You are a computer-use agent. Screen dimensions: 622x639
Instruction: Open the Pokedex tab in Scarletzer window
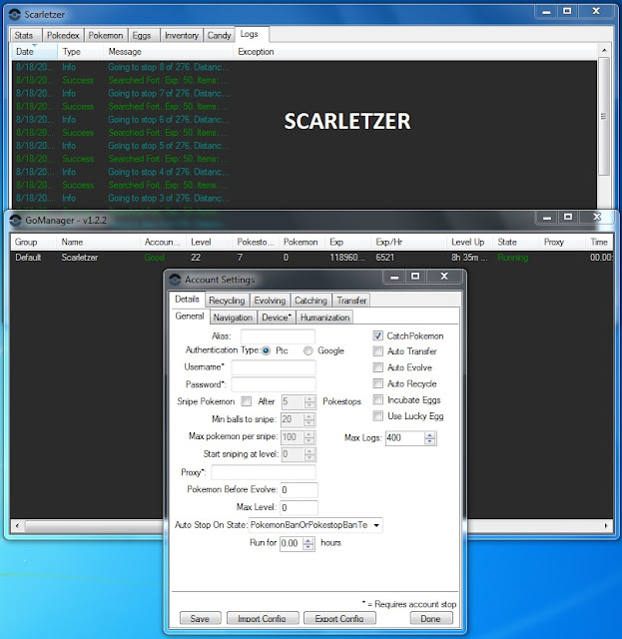[63, 36]
